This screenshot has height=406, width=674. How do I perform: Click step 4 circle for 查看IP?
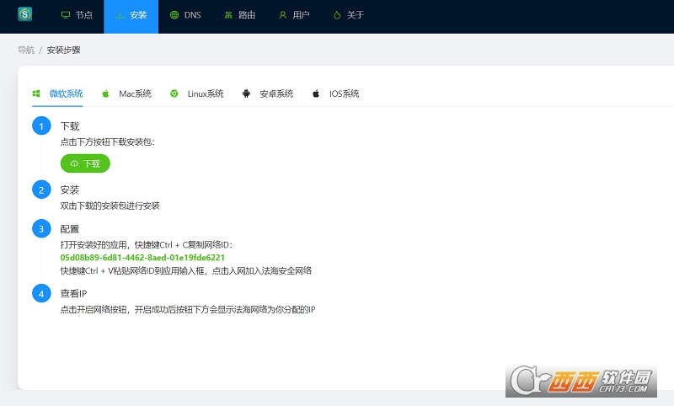pos(41,293)
